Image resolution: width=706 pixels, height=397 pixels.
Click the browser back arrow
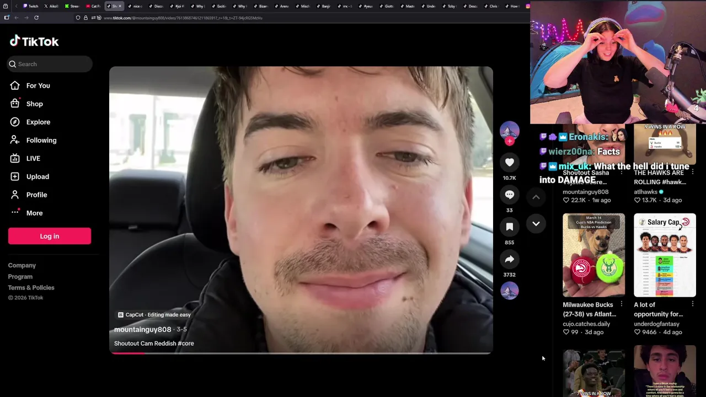[17, 18]
